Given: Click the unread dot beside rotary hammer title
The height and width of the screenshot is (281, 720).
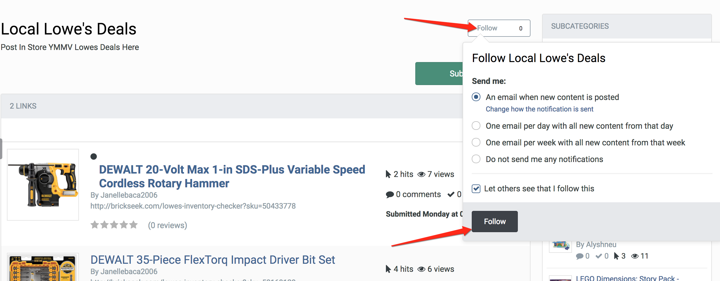Looking at the screenshot, I should point(94,157).
